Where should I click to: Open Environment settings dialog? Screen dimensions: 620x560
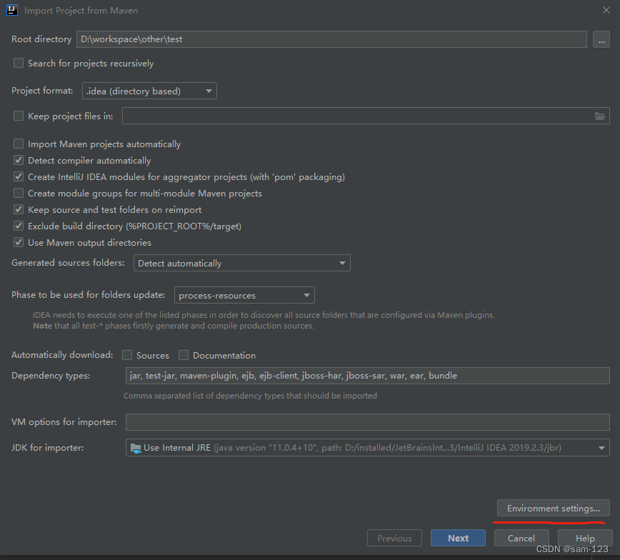(553, 508)
